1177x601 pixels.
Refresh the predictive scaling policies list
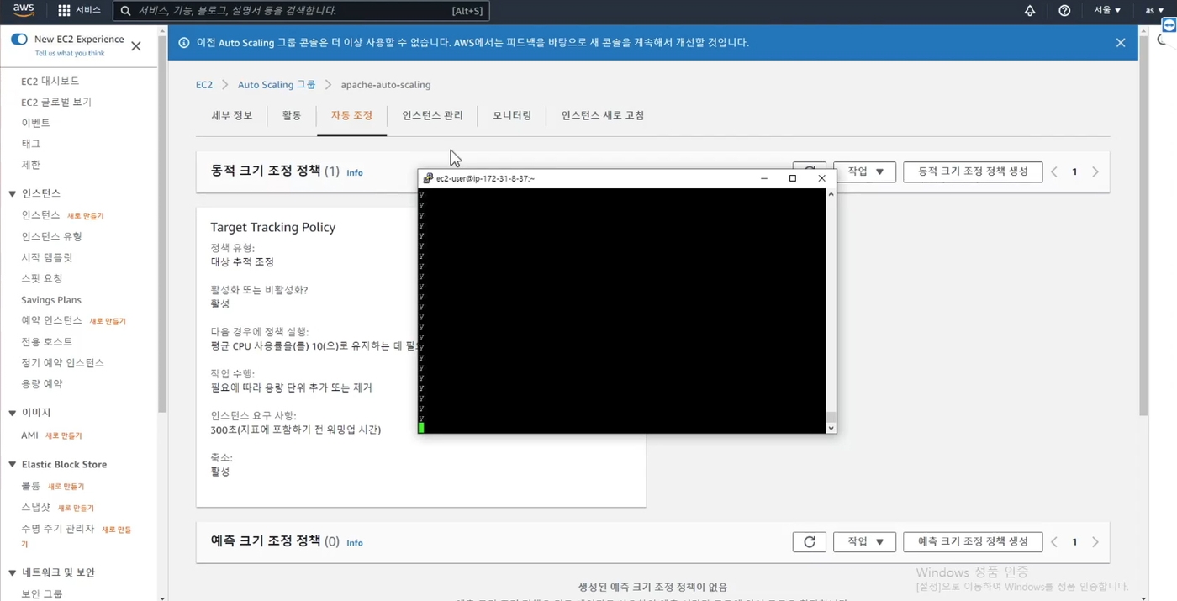click(810, 542)
